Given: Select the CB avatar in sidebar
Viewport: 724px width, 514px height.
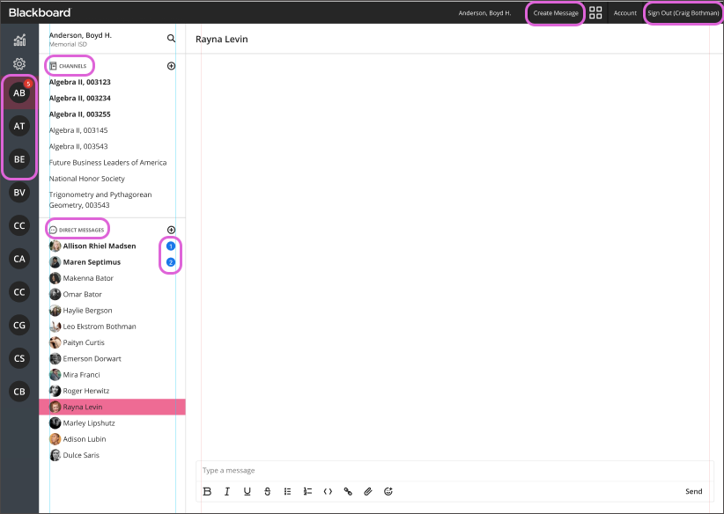Looking at the screenshot, I should click(19, 392).
